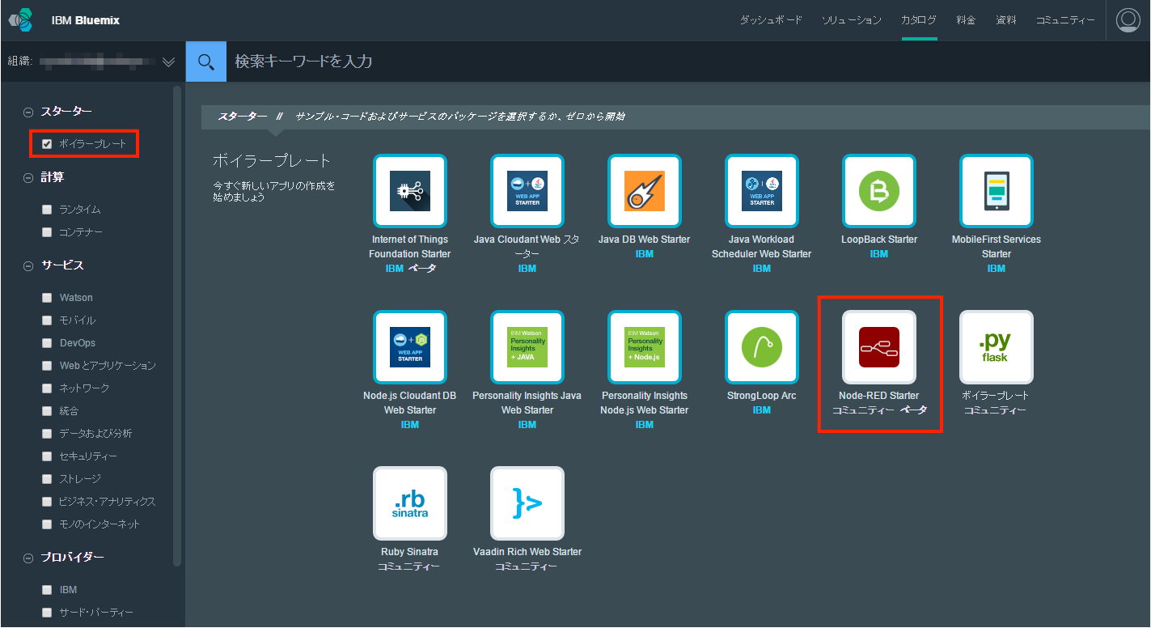
Task: Open the 資料 navigation item
Action: point(1006,20)
